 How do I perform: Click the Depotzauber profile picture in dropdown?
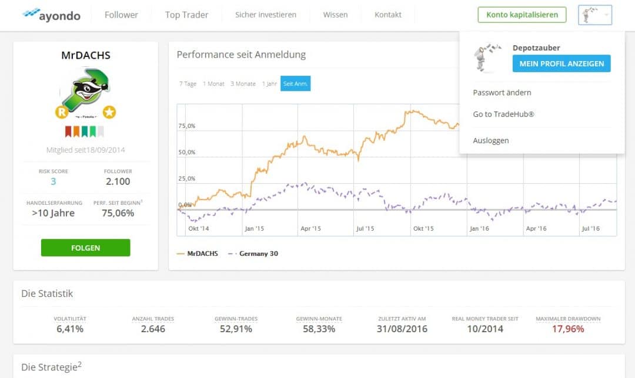coord(487,57)
